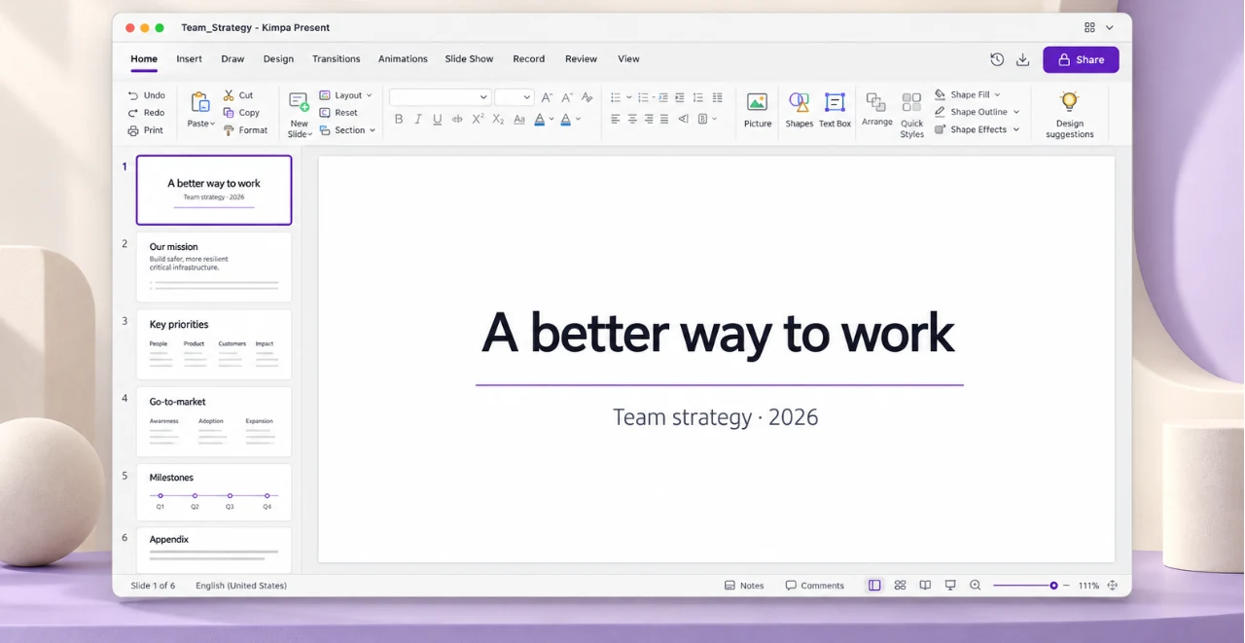The width and height of the screenshot is (1245, 643).
Task: Switch to normal view in status bar
Action: point(874,586)
